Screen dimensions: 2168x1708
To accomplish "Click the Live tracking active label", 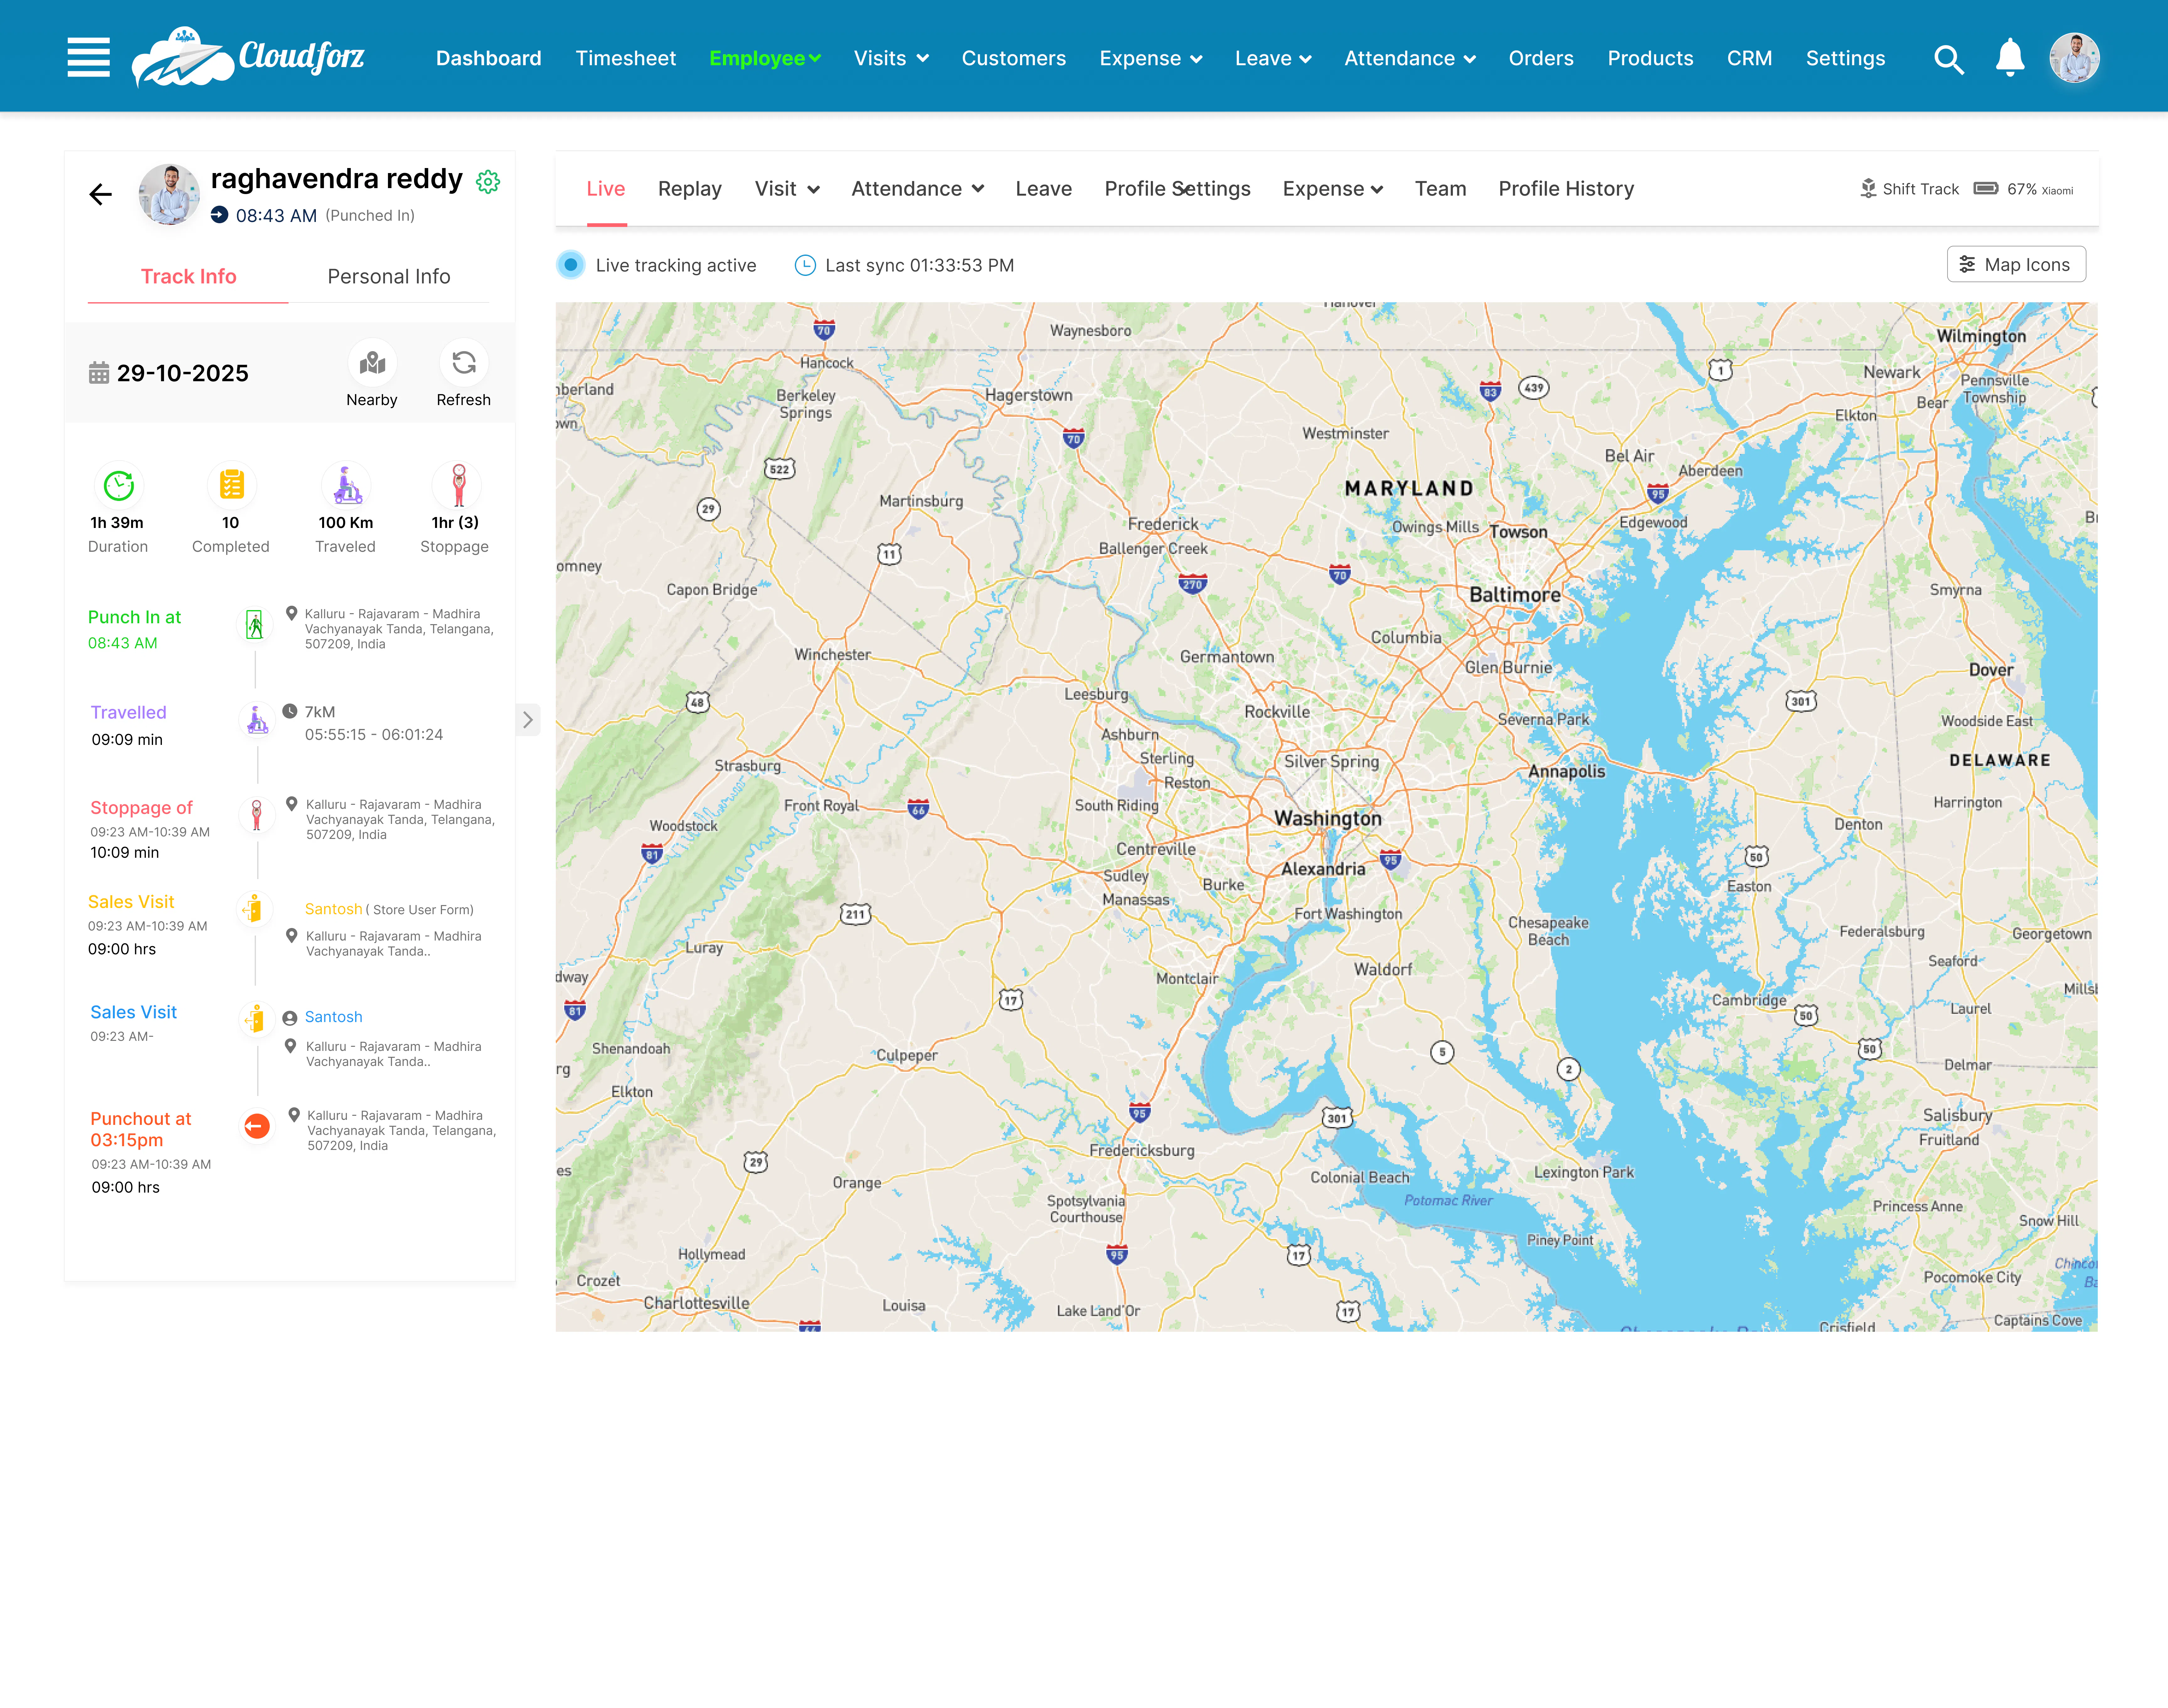I will coord(676,265).
